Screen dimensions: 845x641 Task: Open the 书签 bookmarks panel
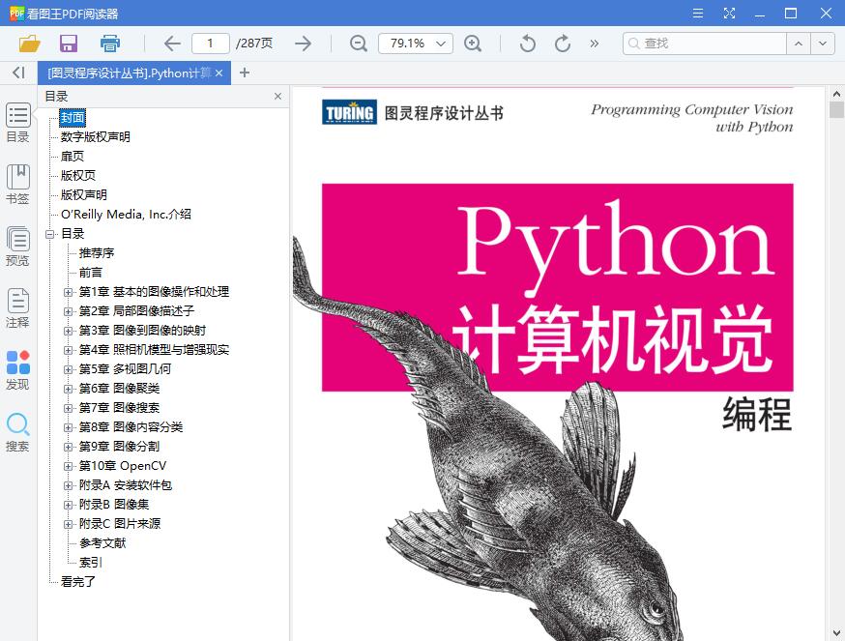point(17,185)
